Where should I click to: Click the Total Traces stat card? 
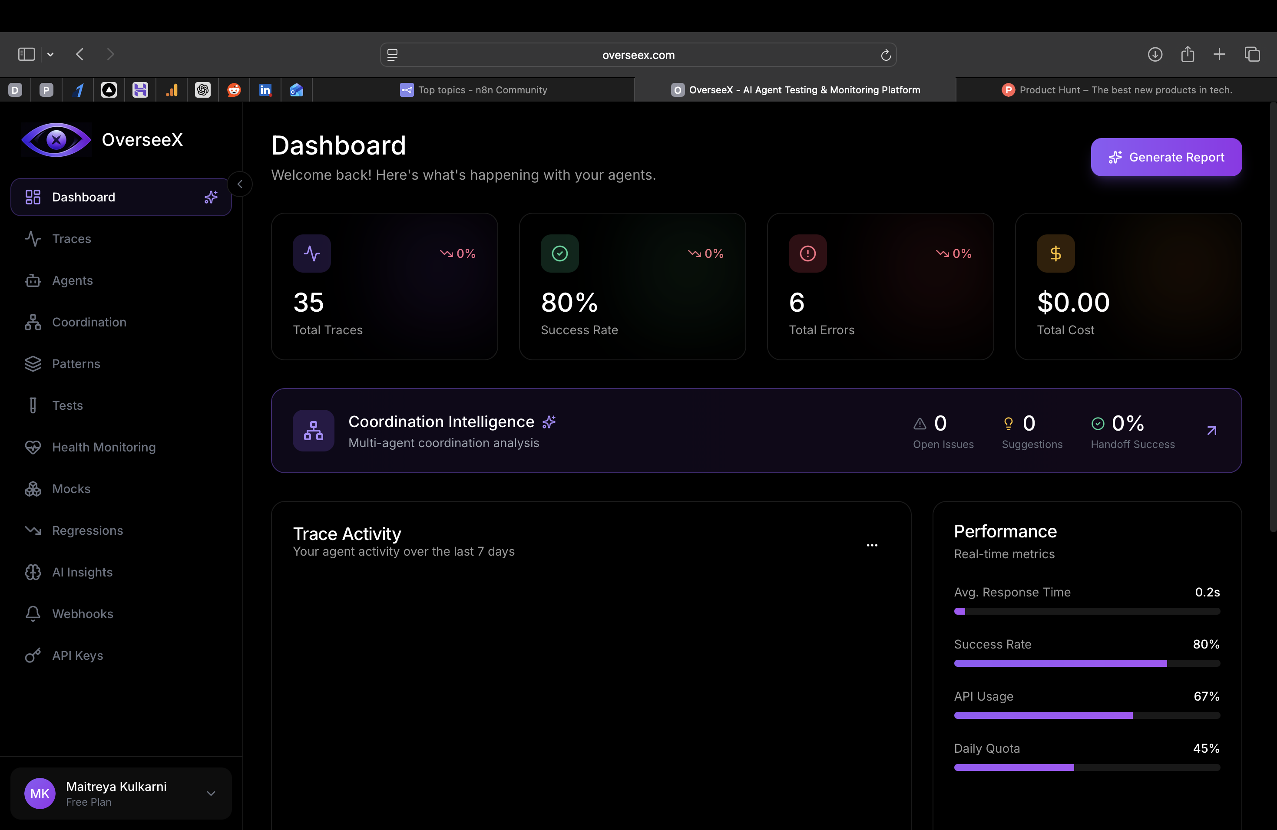tap(384, 287)
